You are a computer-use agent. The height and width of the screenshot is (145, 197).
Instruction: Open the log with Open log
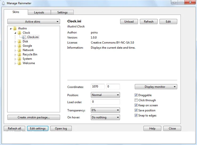[61, 128]
